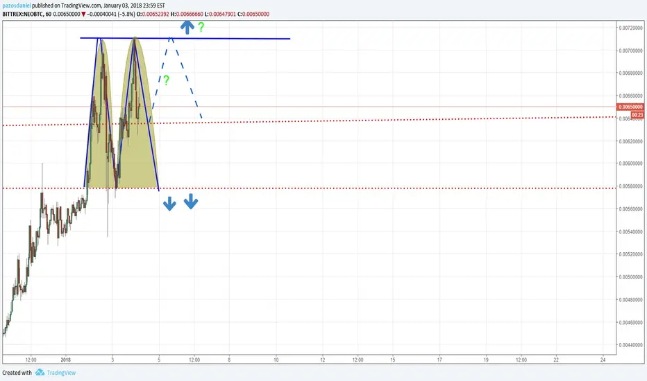Click the Created with footer text
647x381 pixels.
point(17,373)
